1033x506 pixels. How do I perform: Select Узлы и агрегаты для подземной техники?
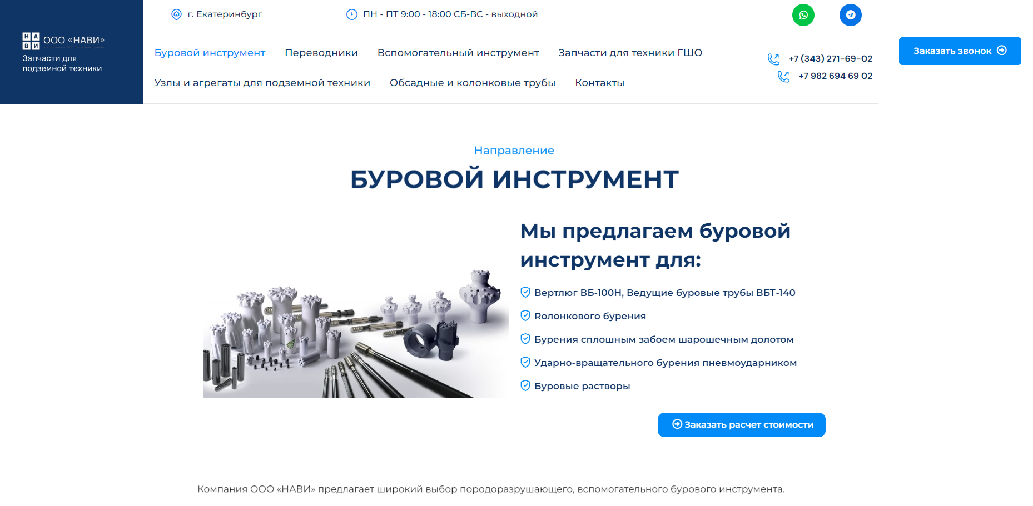[262, 83]
